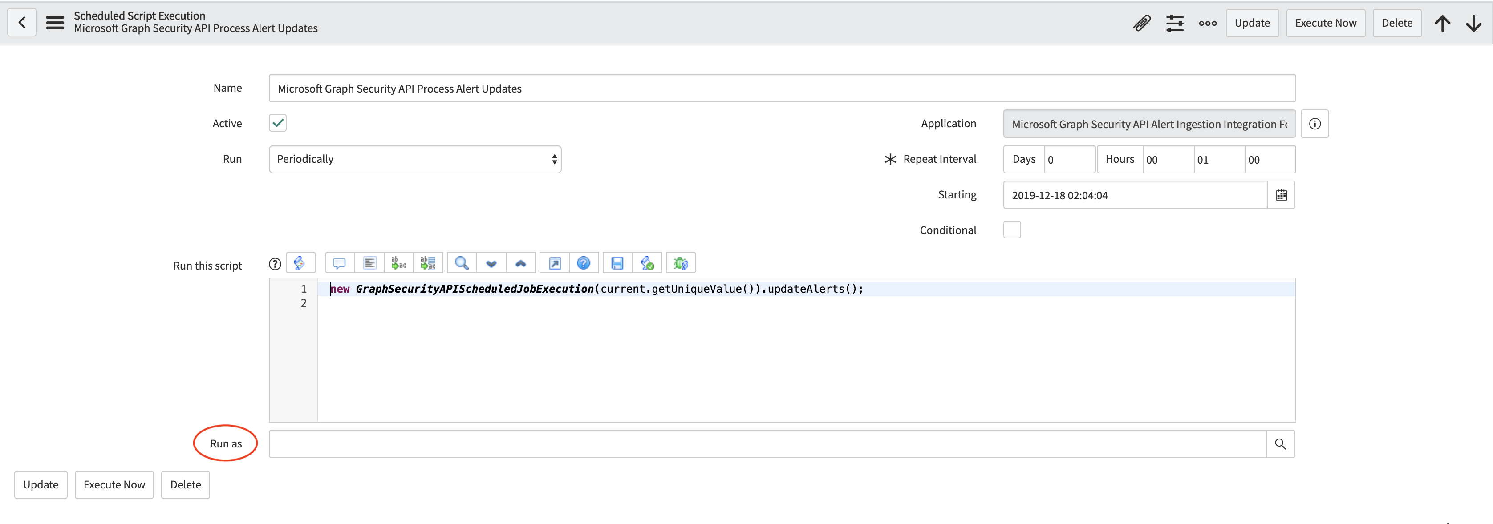
Task: Toggle comment on selected code
Action: [x=340, y=263]
